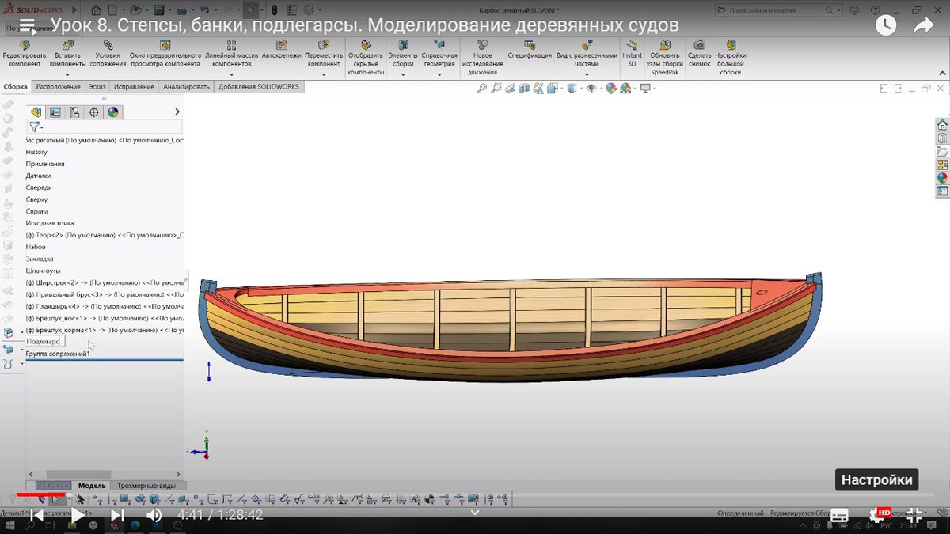
Task: Click the Save floppy disk icon
Action: pos(158,10)
